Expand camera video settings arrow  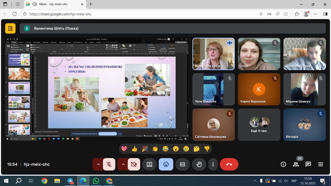(x=123, y=164)
